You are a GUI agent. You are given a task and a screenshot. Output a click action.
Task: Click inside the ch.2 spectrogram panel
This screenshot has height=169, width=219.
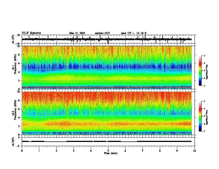(107, 113)
